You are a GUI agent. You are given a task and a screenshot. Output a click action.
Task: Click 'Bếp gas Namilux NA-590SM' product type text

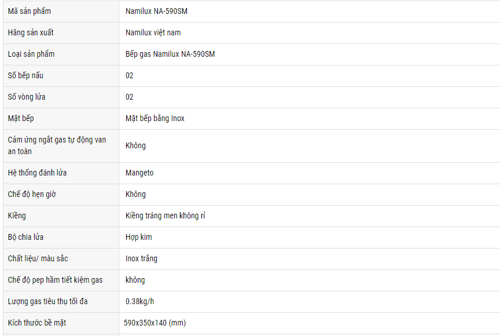pos(170,54)
